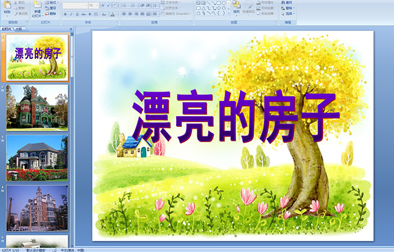Click the Find icon in editing group
This screenshot has height=252, width=394.
(287, 3)
